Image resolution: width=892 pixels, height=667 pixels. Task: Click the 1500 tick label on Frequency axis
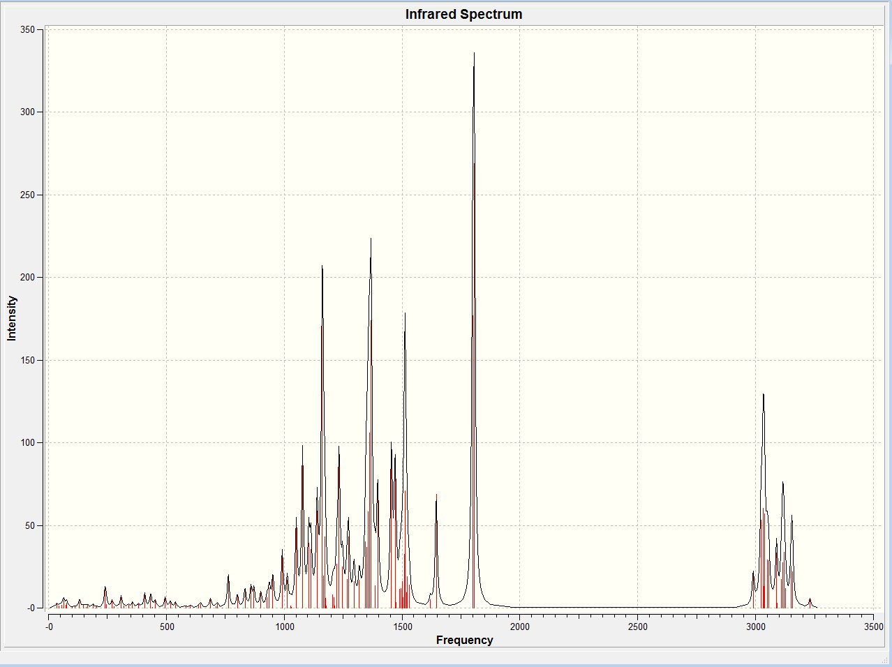pyautogui.click(x=402, y=627)
